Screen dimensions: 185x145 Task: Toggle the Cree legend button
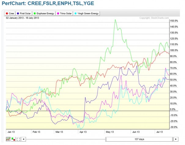coord(10,13)
